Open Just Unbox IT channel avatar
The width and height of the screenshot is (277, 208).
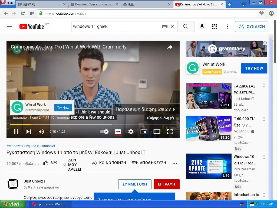[13, 184]
